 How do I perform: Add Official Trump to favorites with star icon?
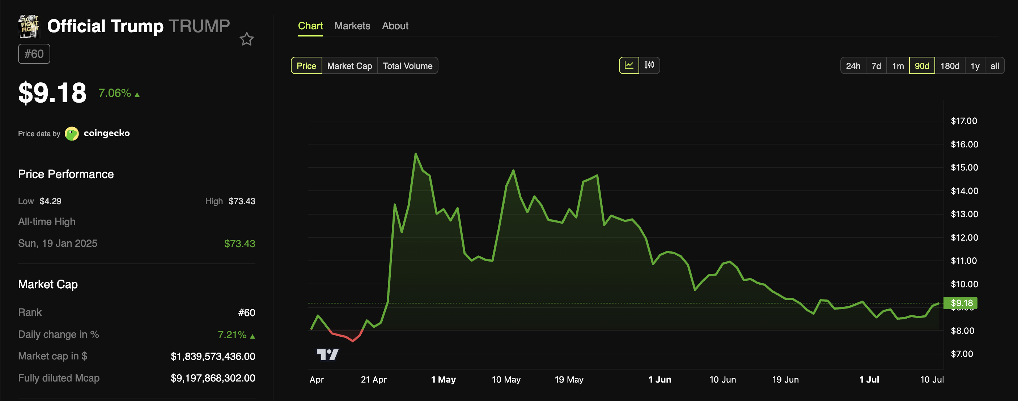coord(247,39)
